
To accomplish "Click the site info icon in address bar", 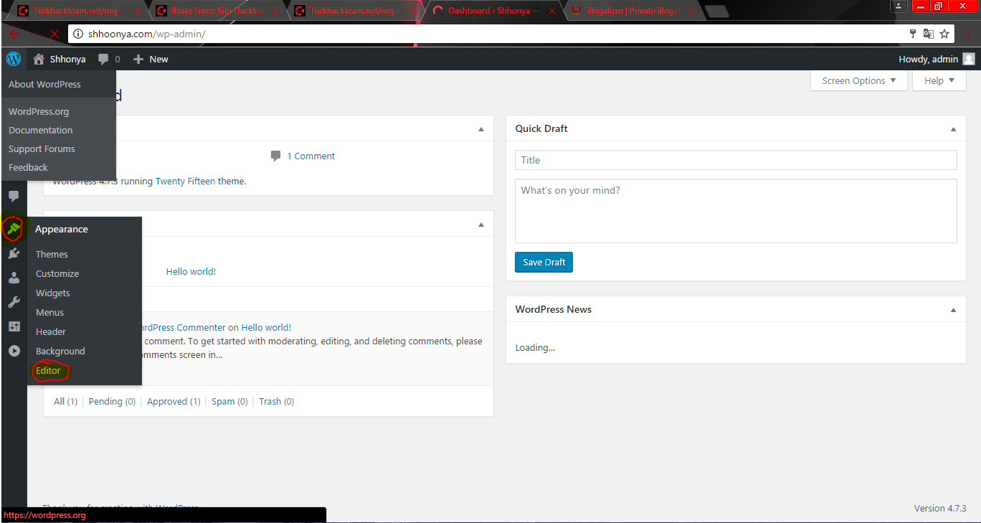I will [78, 34].
